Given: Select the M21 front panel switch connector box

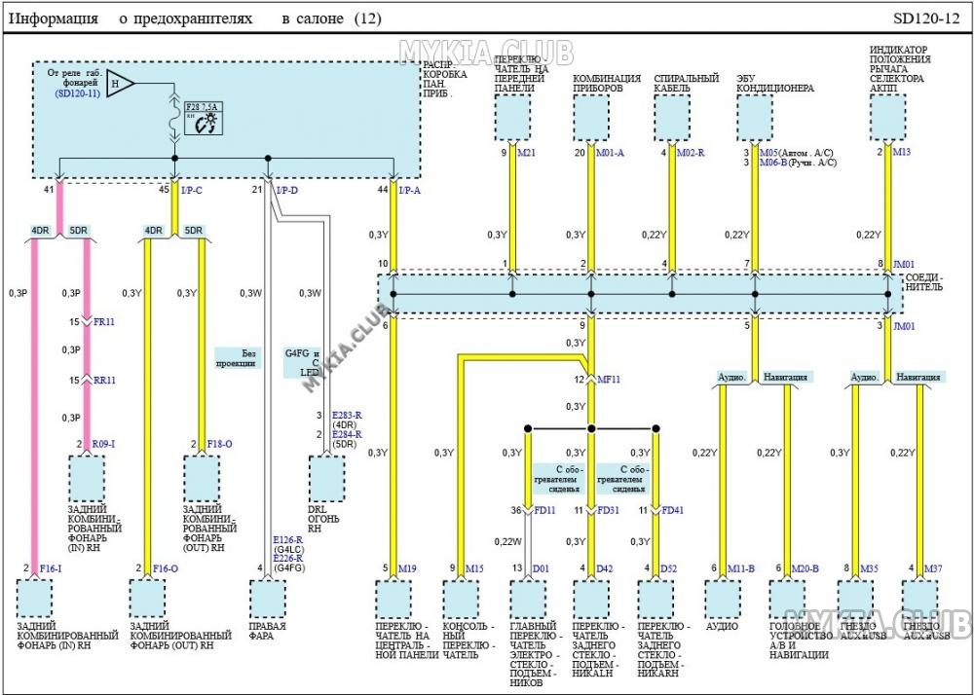Looking at the screenshot, I should [x=512, y=119].
